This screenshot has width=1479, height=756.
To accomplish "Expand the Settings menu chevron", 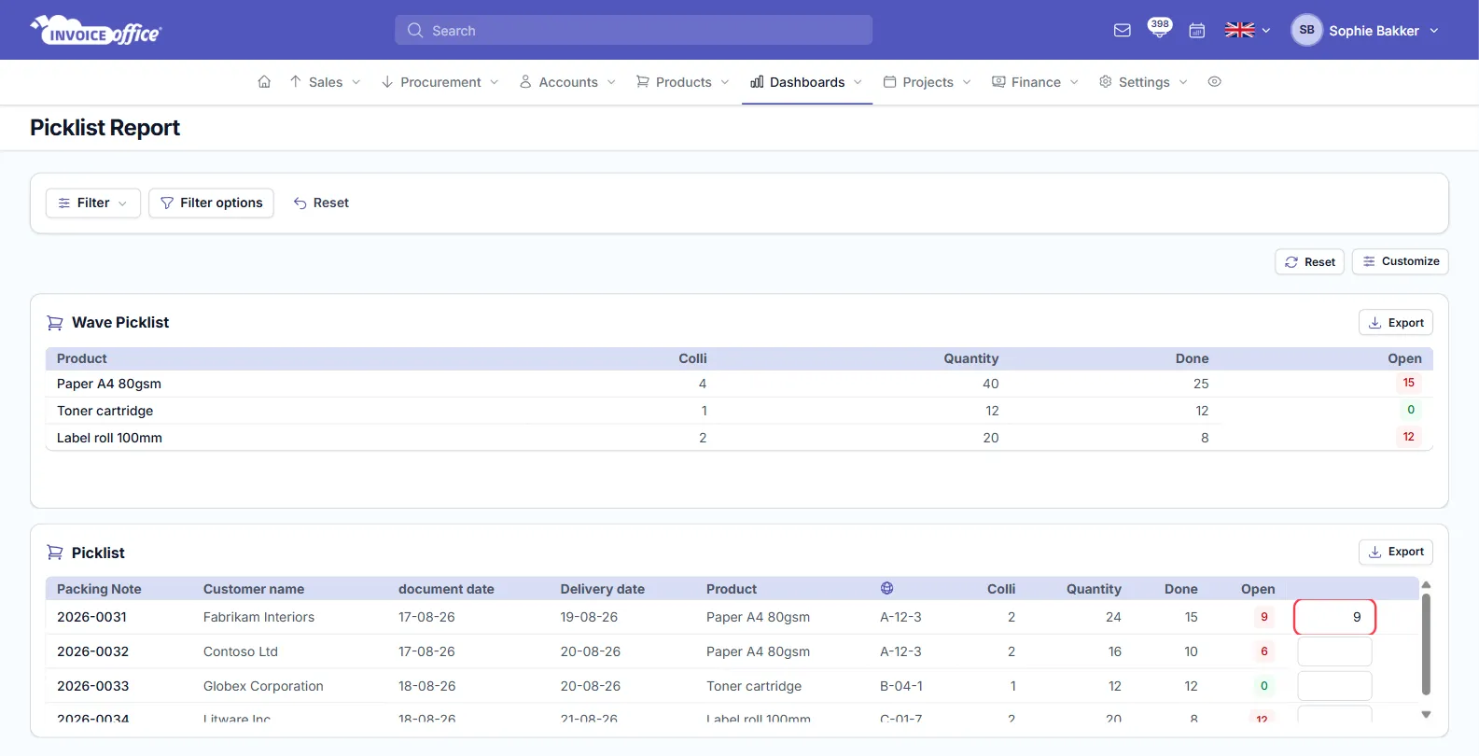I will (1183, 82).
